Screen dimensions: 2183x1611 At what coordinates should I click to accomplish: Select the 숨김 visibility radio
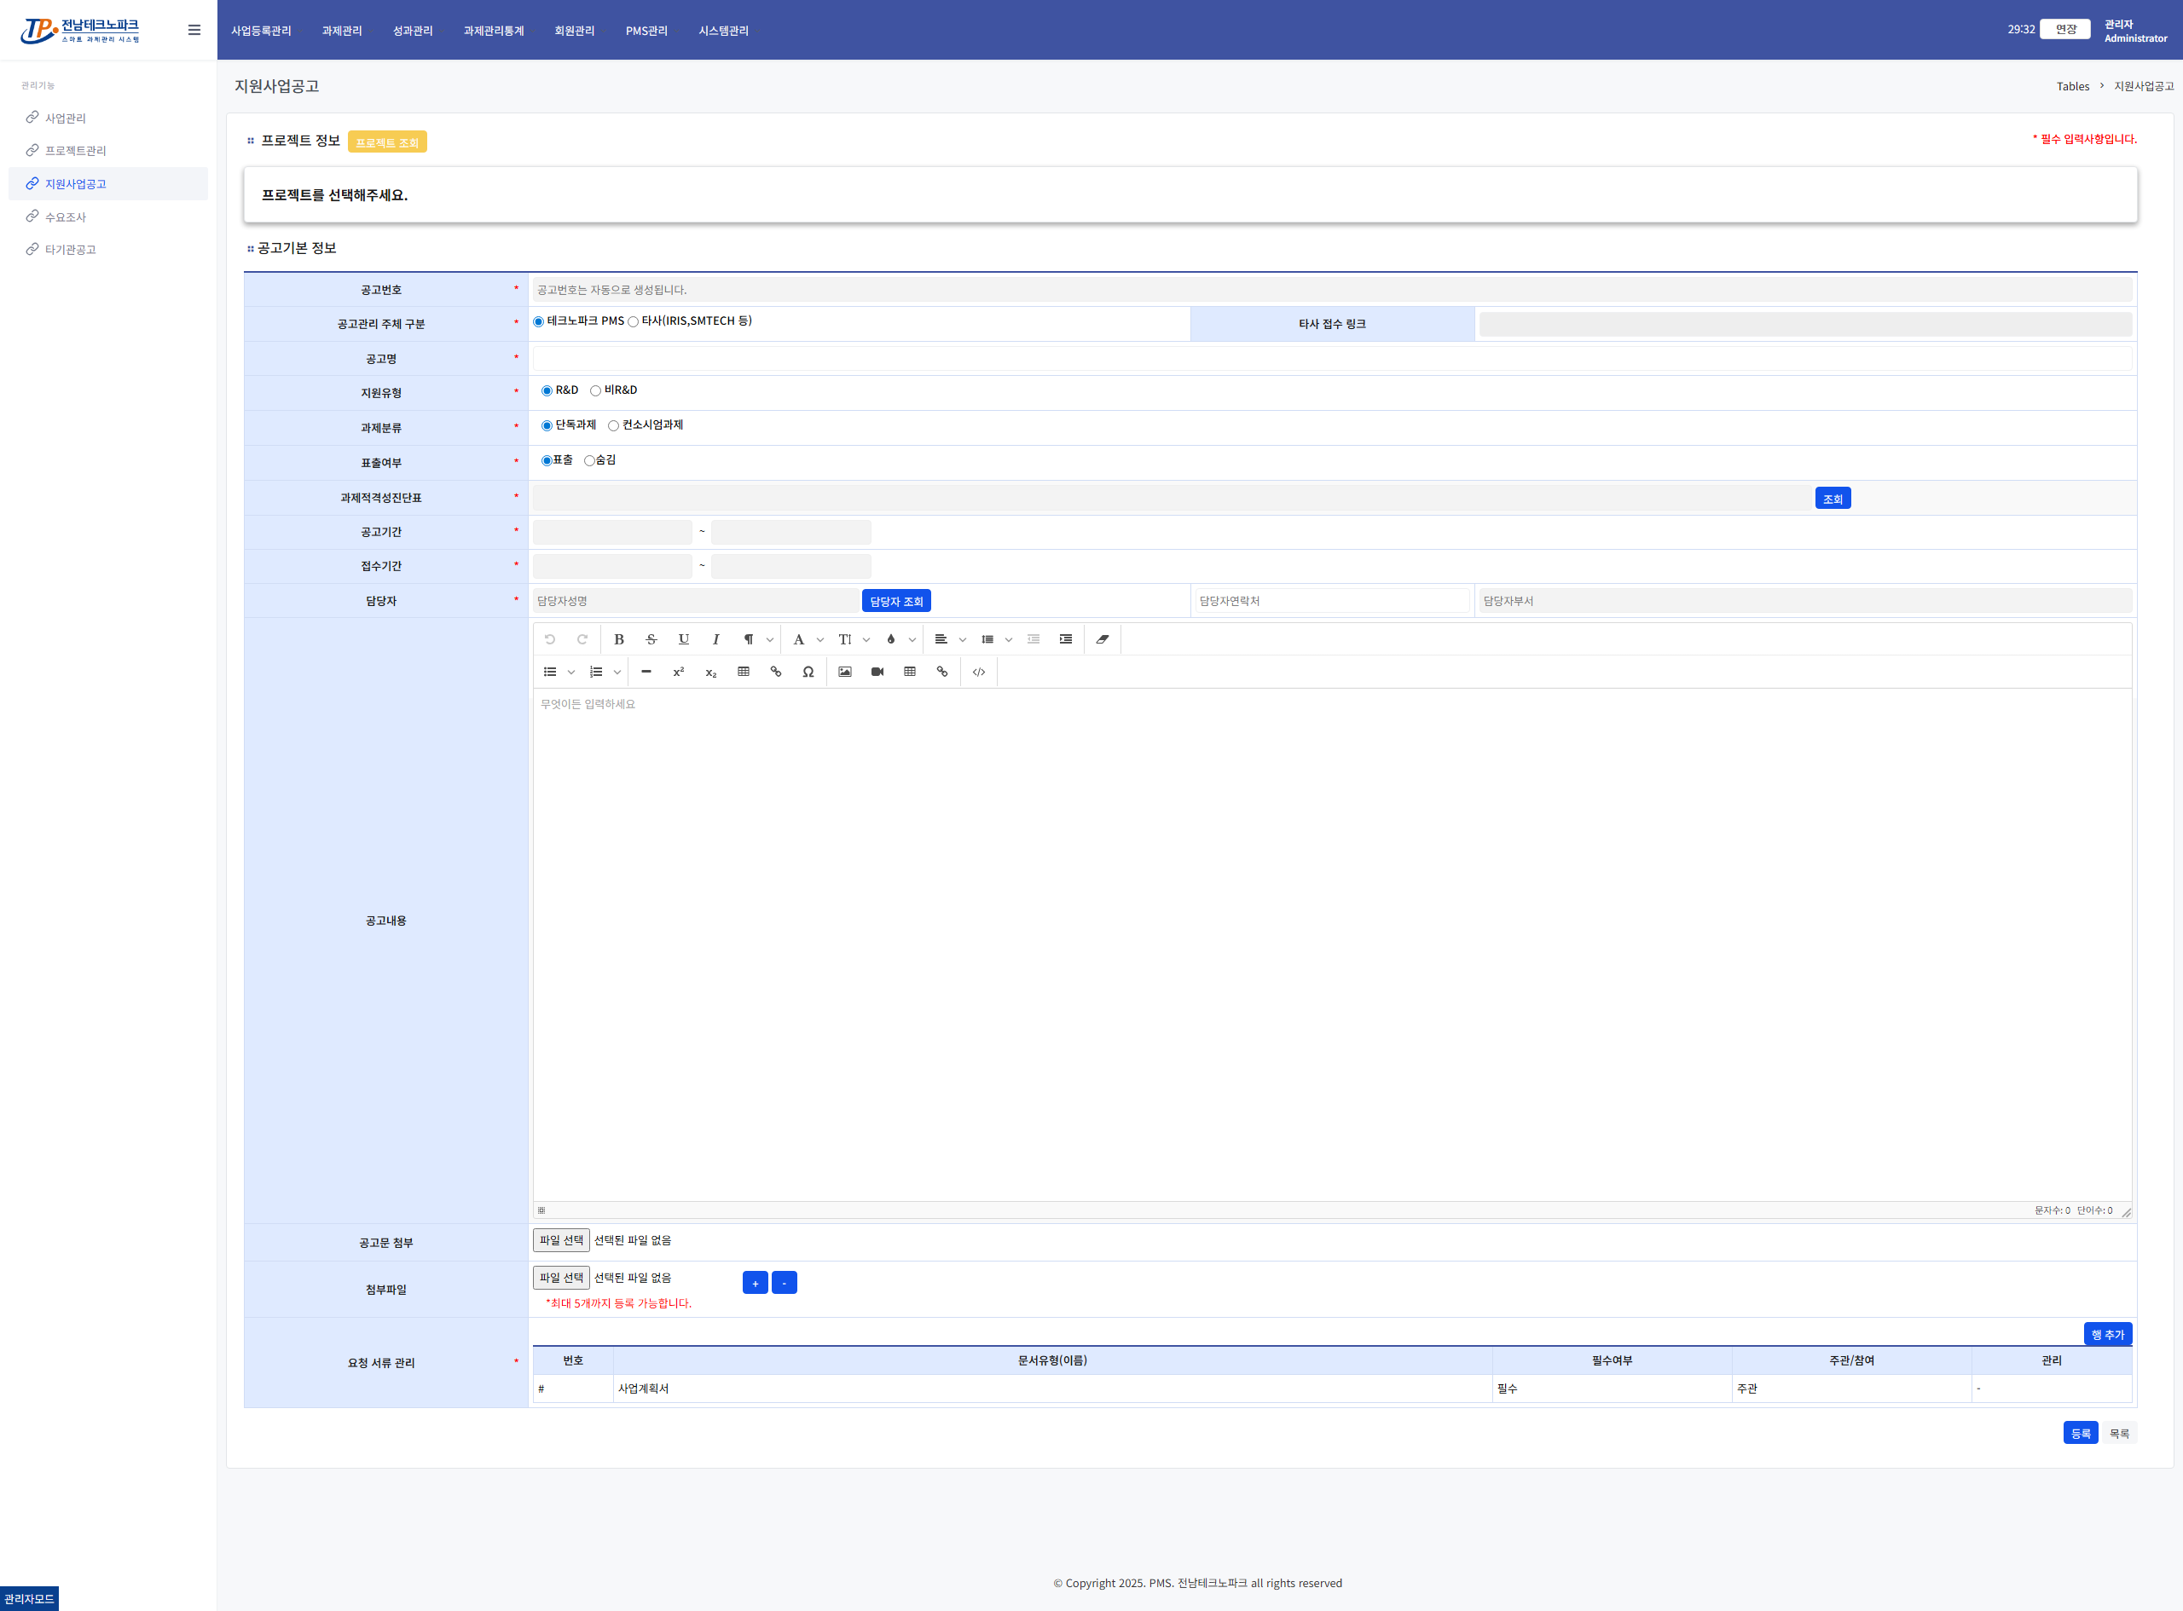coord(589,461)
